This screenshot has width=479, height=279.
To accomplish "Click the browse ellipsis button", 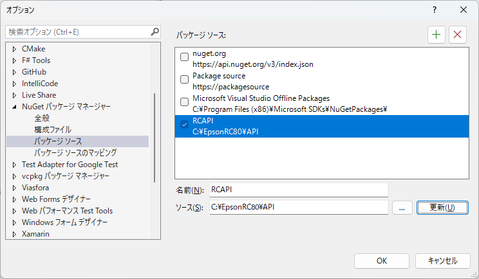I will [x=401, y=208].
